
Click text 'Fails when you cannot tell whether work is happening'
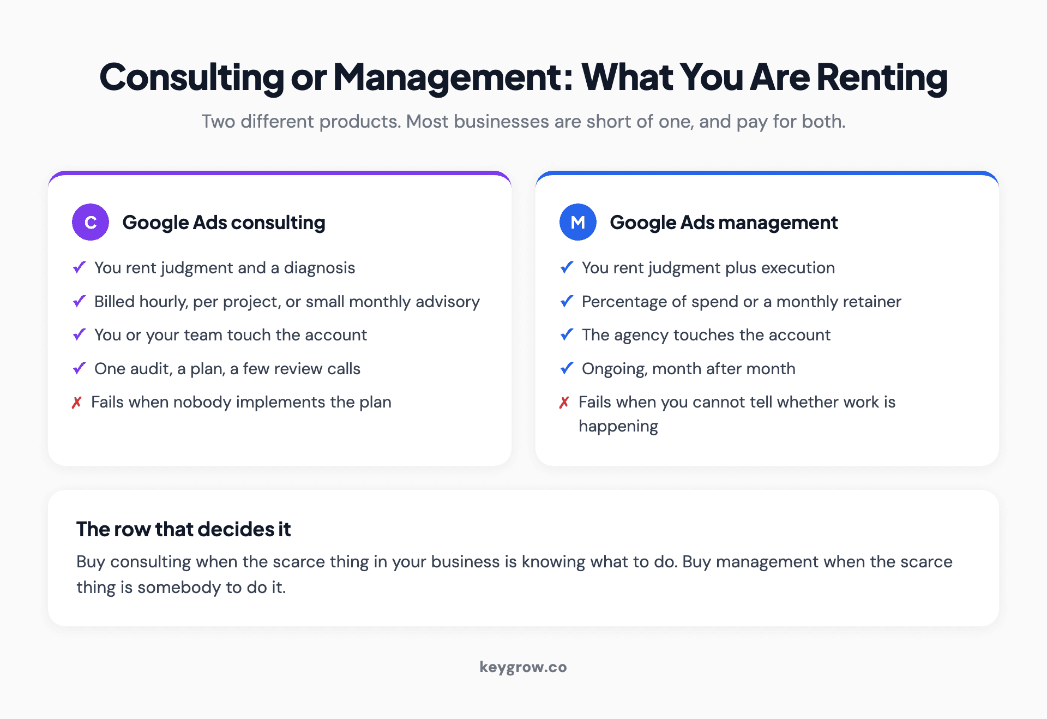737,414
